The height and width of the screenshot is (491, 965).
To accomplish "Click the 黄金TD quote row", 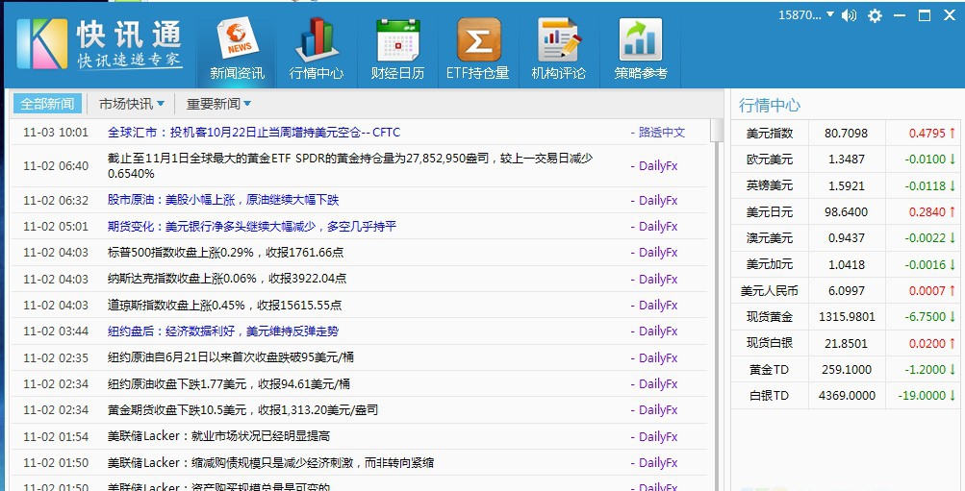I will coord(846,369).
